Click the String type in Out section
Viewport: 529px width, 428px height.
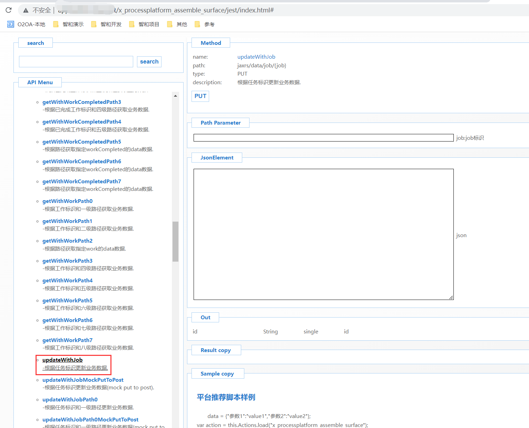[271, 331]
